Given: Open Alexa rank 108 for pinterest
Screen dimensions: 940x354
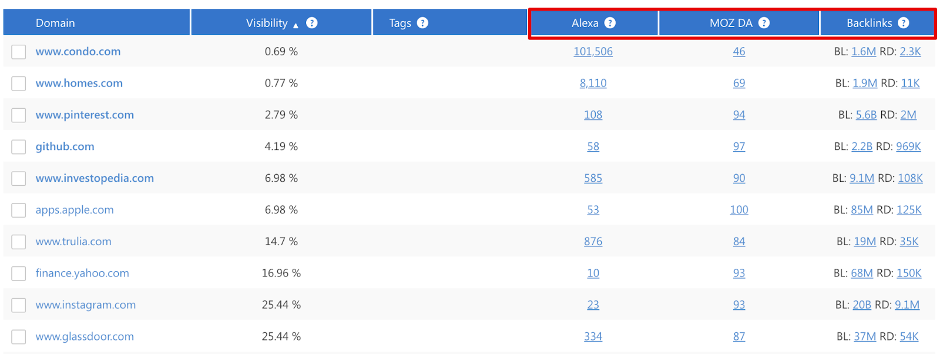Looking at the screenshot, I should click(593, 115).
